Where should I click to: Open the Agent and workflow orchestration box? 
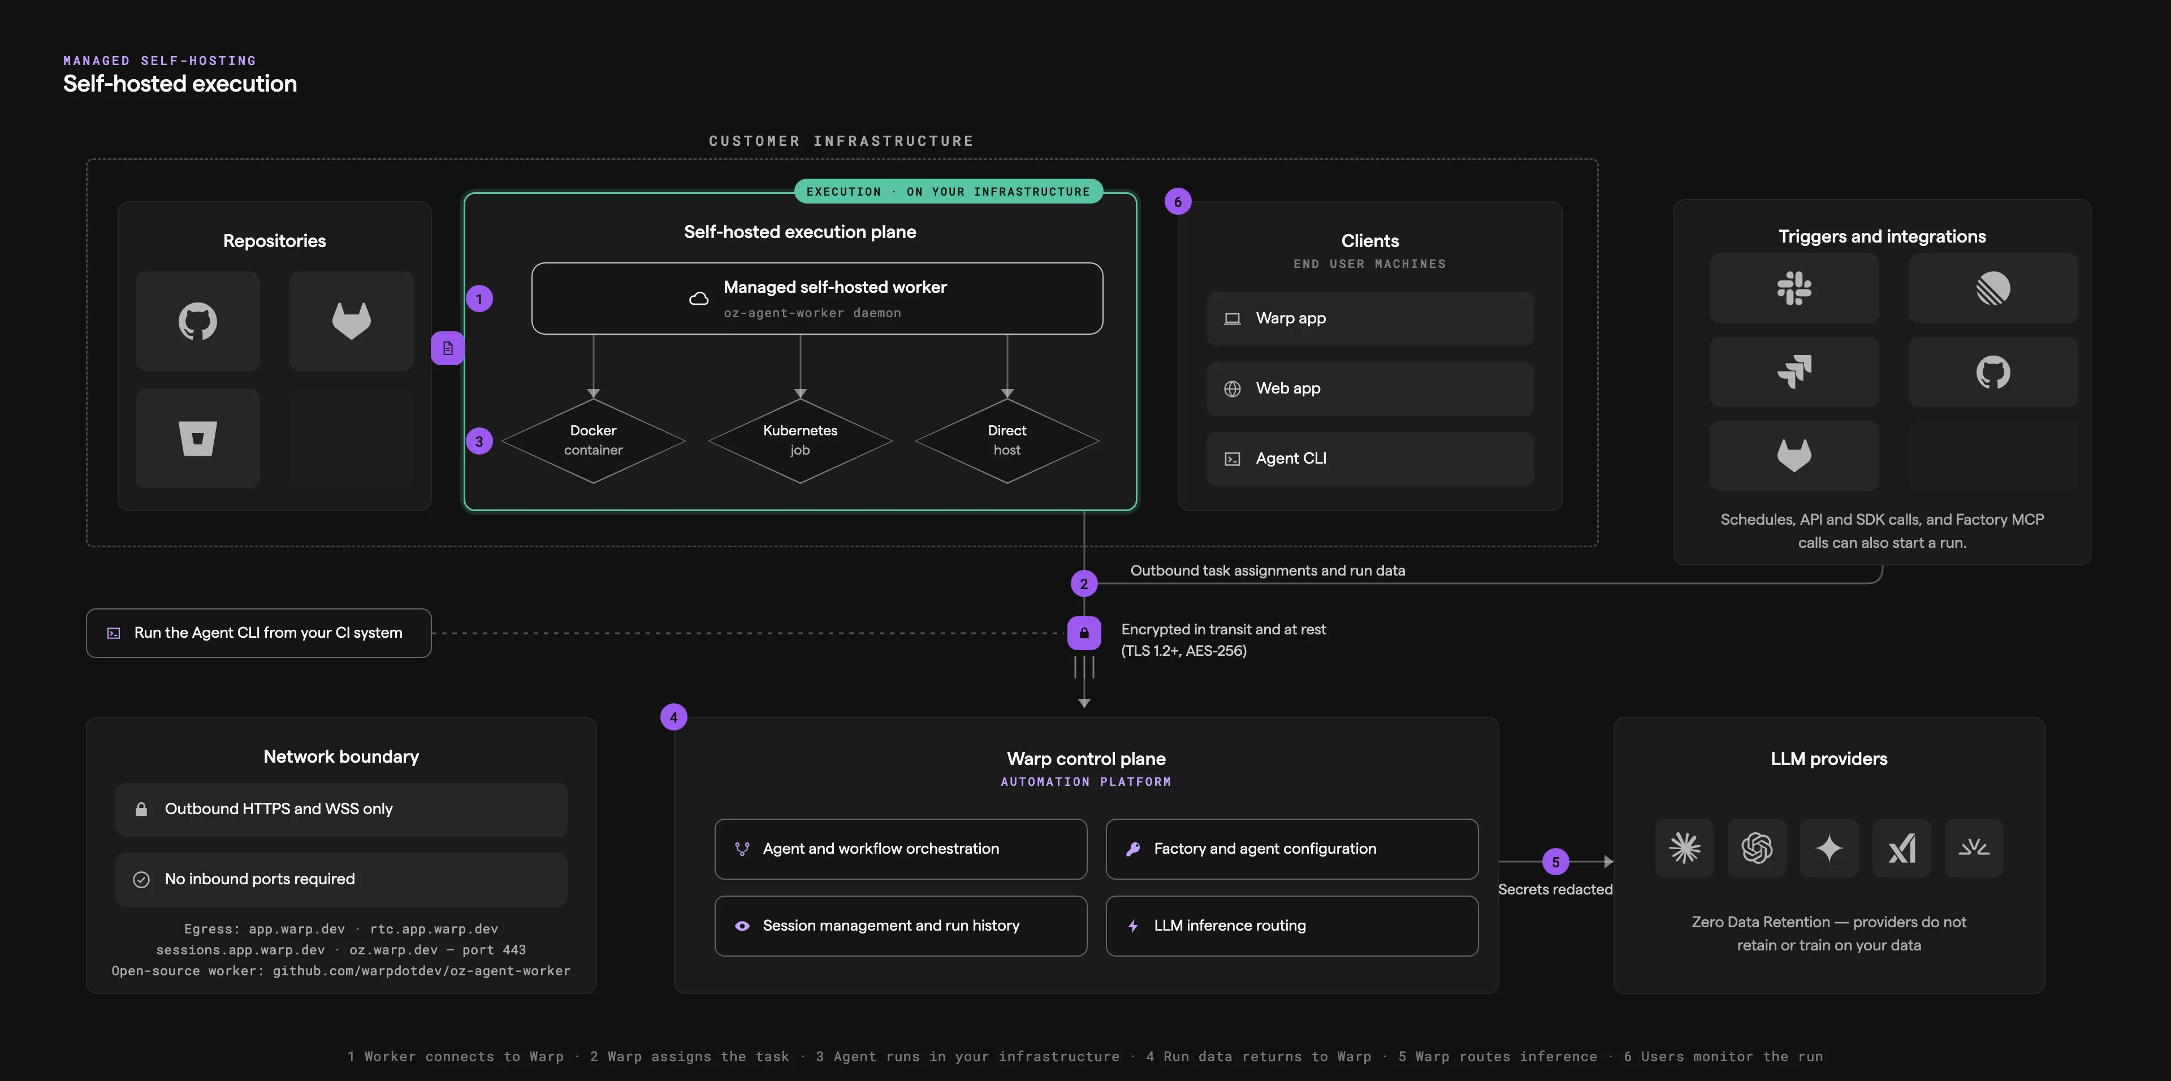point(900,849)
